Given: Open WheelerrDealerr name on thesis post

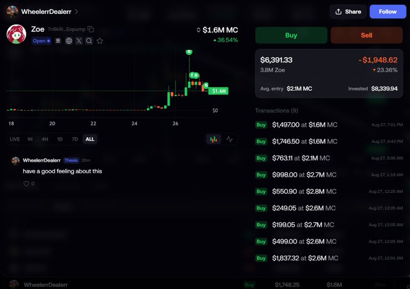Looking at the screenshot, I should coord(42,160).
